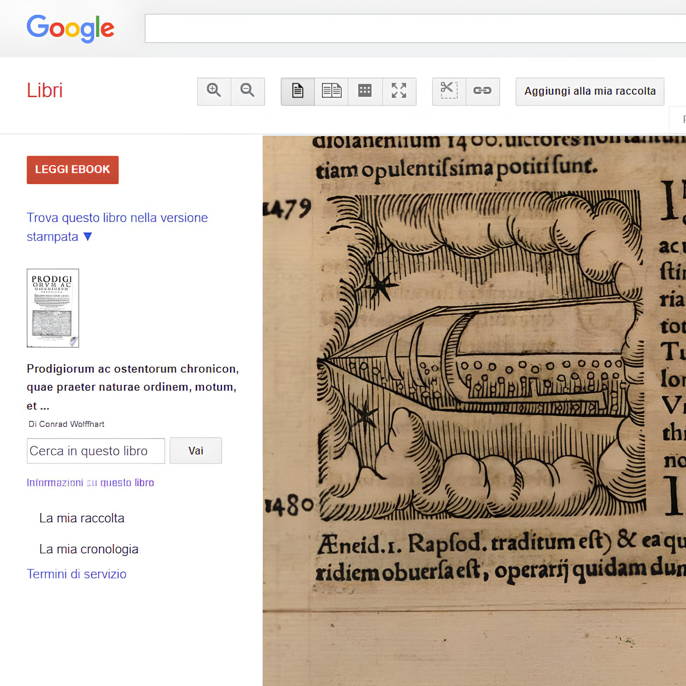Open the thumbnail grid view
This screenshot has height=686, width=686.
(365, 91)
